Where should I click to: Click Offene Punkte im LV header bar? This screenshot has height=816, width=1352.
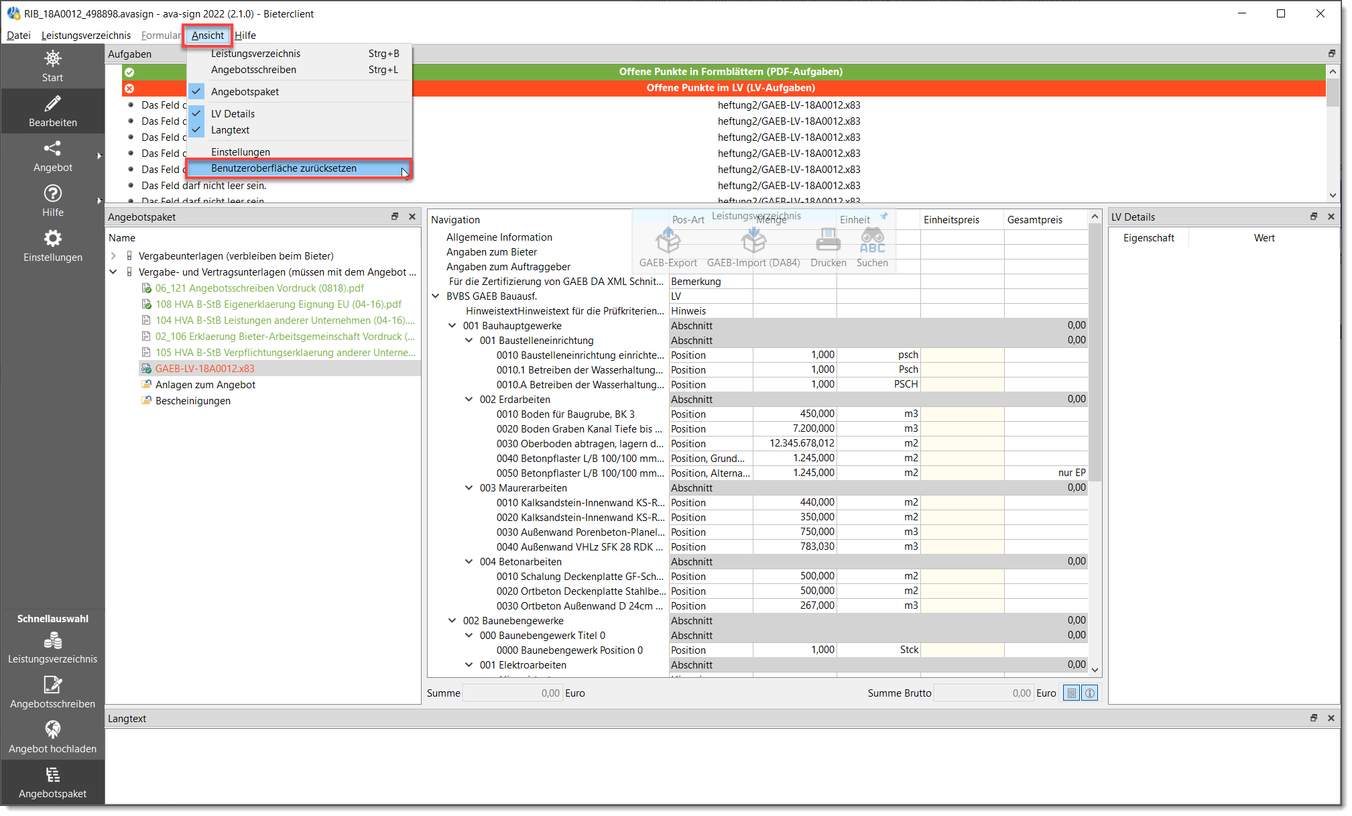pos(724,88)
